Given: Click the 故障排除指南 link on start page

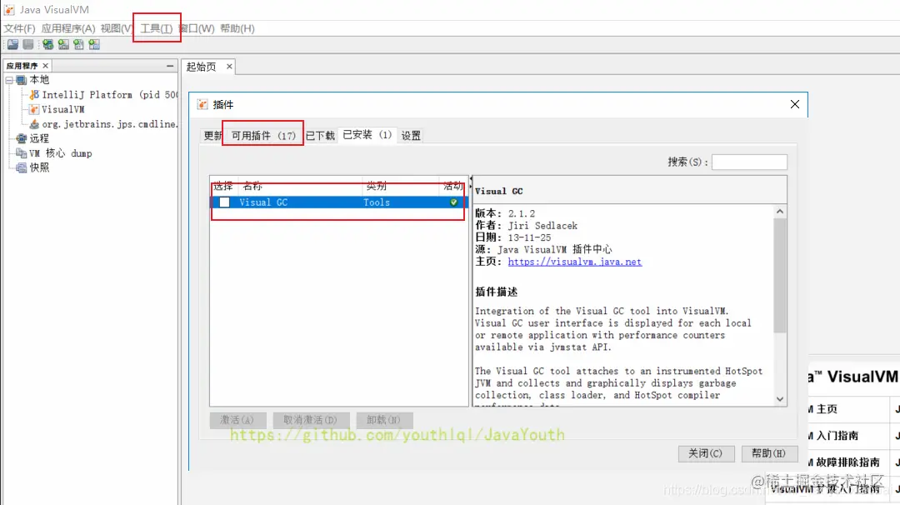Looking at the screenshot, I should click(847, 462).
